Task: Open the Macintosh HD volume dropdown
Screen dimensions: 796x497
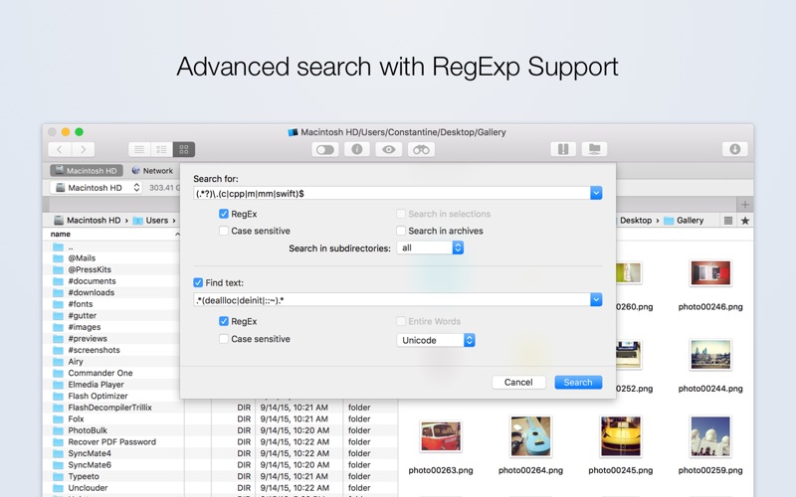Action: (x=97, y=188)
